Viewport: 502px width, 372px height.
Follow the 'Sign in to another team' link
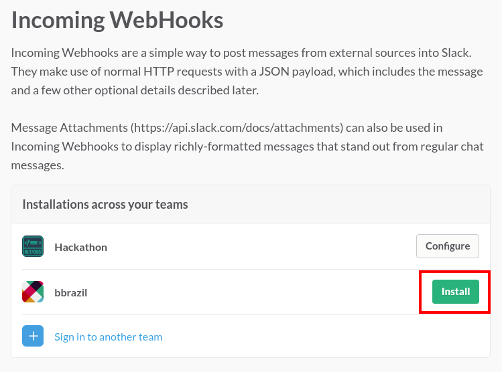[108, 337]
